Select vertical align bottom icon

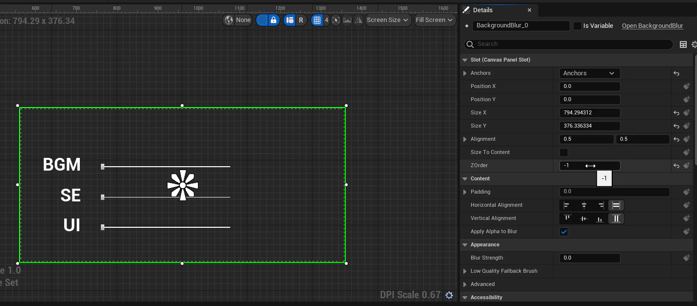(600, 219)
